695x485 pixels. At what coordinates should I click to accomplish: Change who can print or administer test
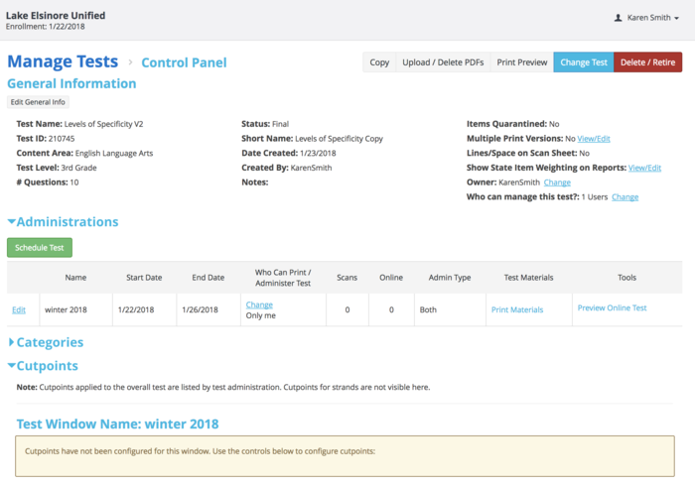(259, 304)
